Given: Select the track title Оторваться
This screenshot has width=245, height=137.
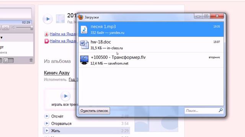Looking at the screenshot, I should coord(61,124).
